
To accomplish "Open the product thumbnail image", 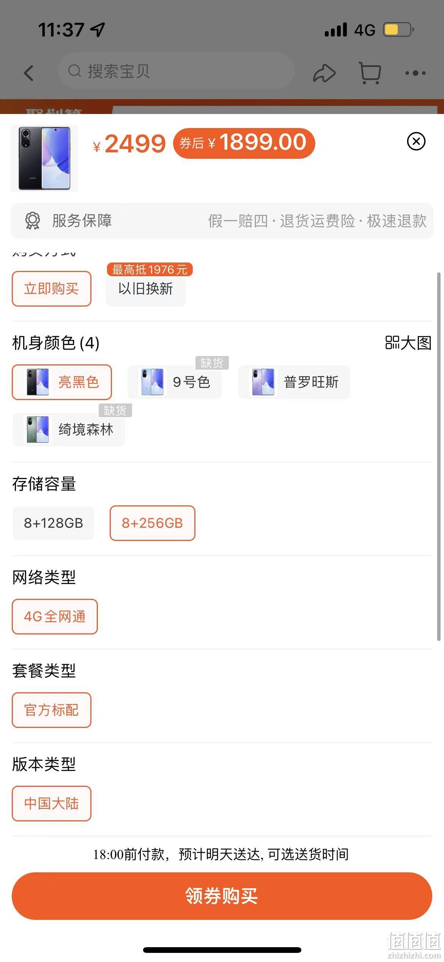I will (x=44, y=158).
